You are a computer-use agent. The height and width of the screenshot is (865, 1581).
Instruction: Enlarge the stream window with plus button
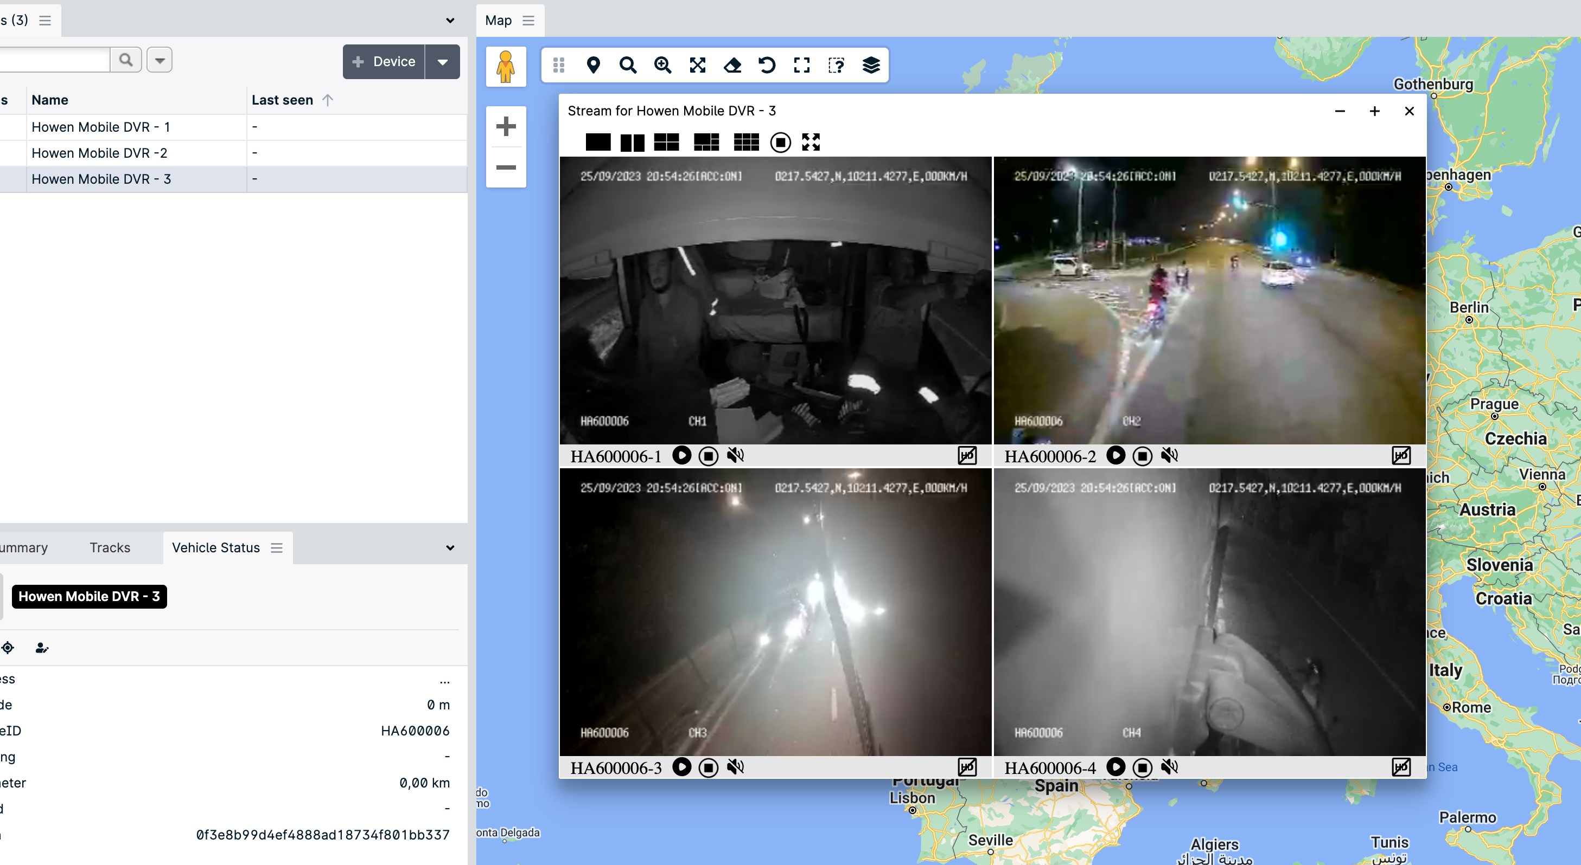pos(1375,111)
